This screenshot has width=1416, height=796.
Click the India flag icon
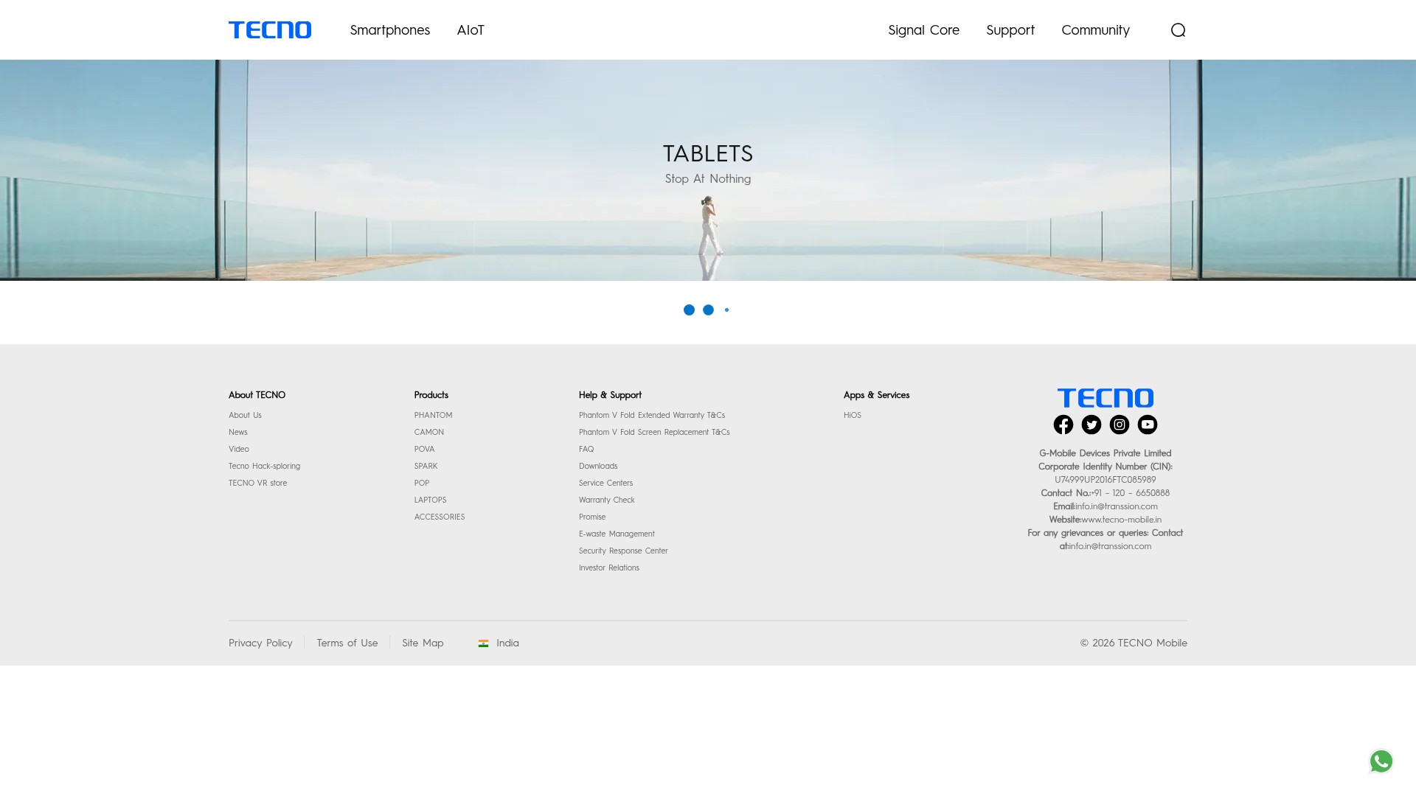click(484, 643)
